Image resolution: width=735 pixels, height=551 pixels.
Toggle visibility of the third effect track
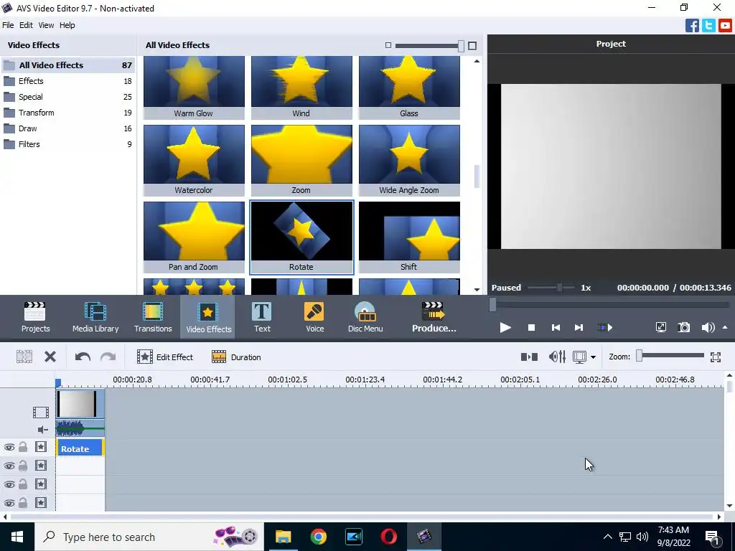tap(9, 484)
